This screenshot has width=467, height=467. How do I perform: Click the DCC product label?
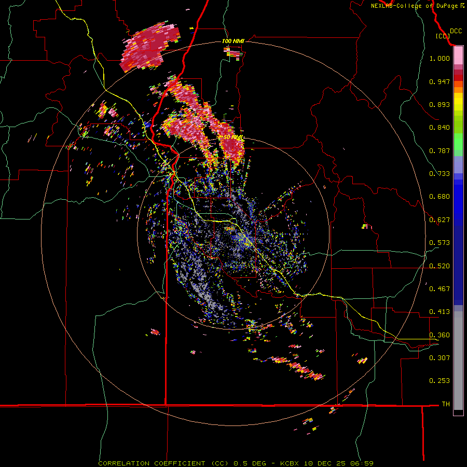[456, 31]
